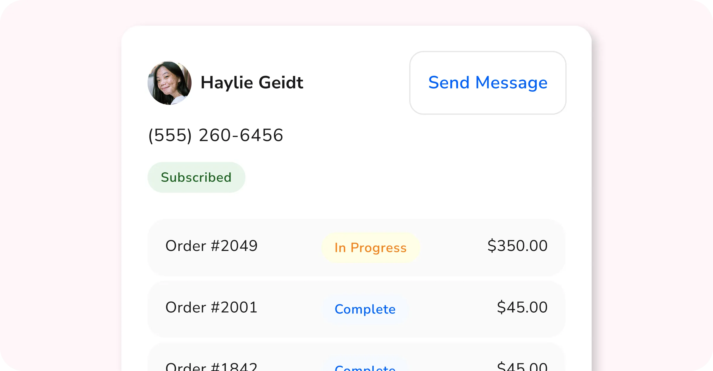713x371 pixels.
Task: Click the phone number (555) 260-6456
Action: (216, 135)
